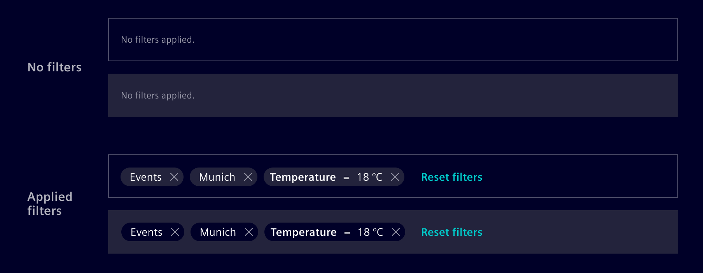Click the 18 °C value inside the Temperature chip
Image resolution: width=703 pixels, height=273 pixels.
370,177
